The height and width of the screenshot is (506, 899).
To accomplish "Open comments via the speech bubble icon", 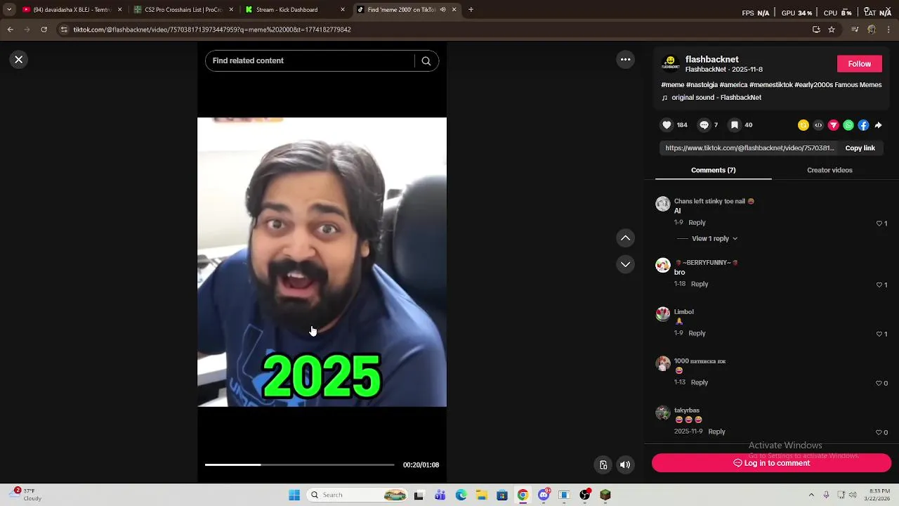I will click(x=704, y=125).
